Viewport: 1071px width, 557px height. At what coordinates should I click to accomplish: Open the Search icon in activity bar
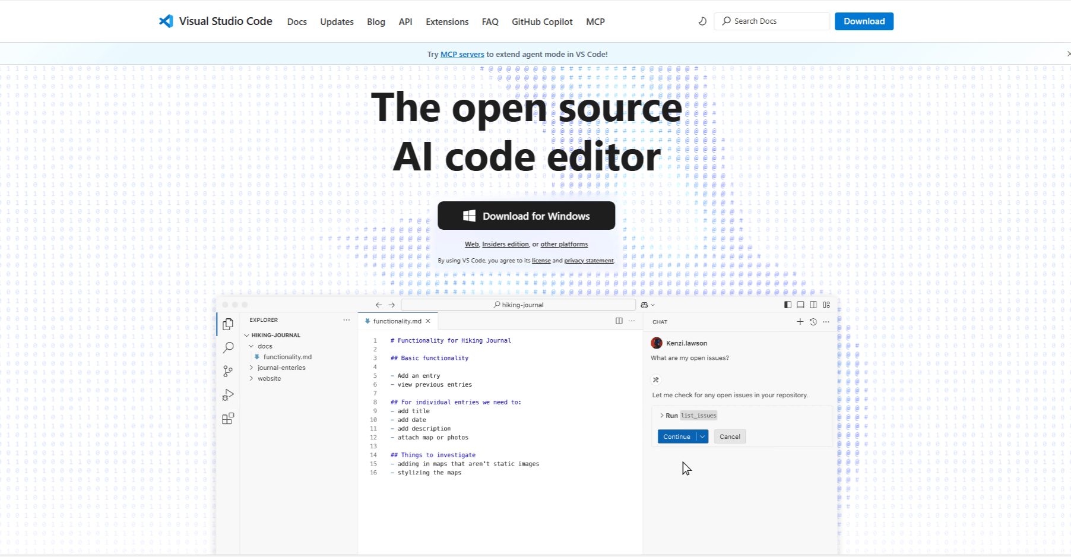tap(228, 348)
